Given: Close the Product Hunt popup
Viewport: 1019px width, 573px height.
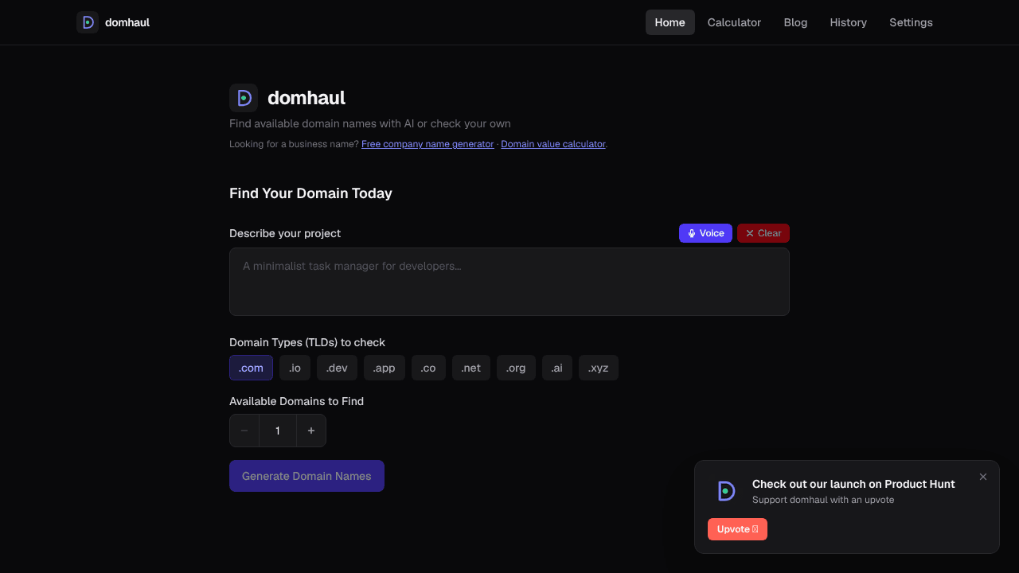Looking at the screenshot, I should tap(983, 477).
